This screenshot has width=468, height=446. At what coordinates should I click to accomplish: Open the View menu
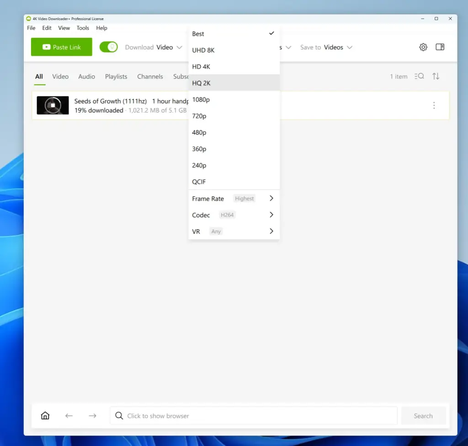[64, 28]
